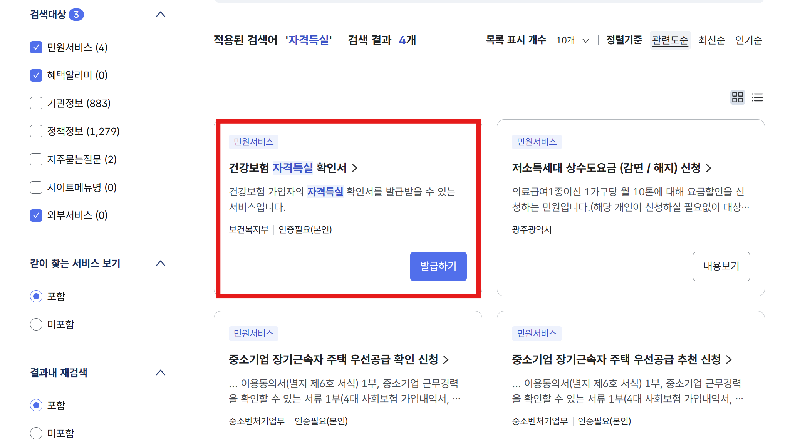The image size is (805, 441).
Task: Uncheck the 민원서비스 (4) checkbox
Action: coord(36,47)
